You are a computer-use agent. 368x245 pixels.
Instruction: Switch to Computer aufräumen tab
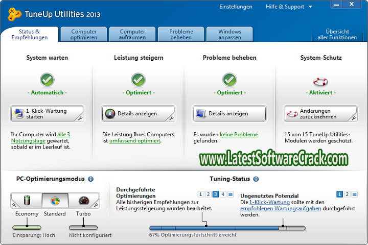tap(132, 35)
